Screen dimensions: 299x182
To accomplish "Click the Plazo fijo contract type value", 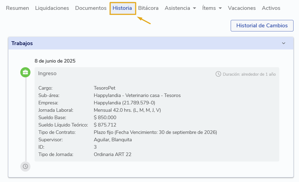I will [x=155, y=132].
